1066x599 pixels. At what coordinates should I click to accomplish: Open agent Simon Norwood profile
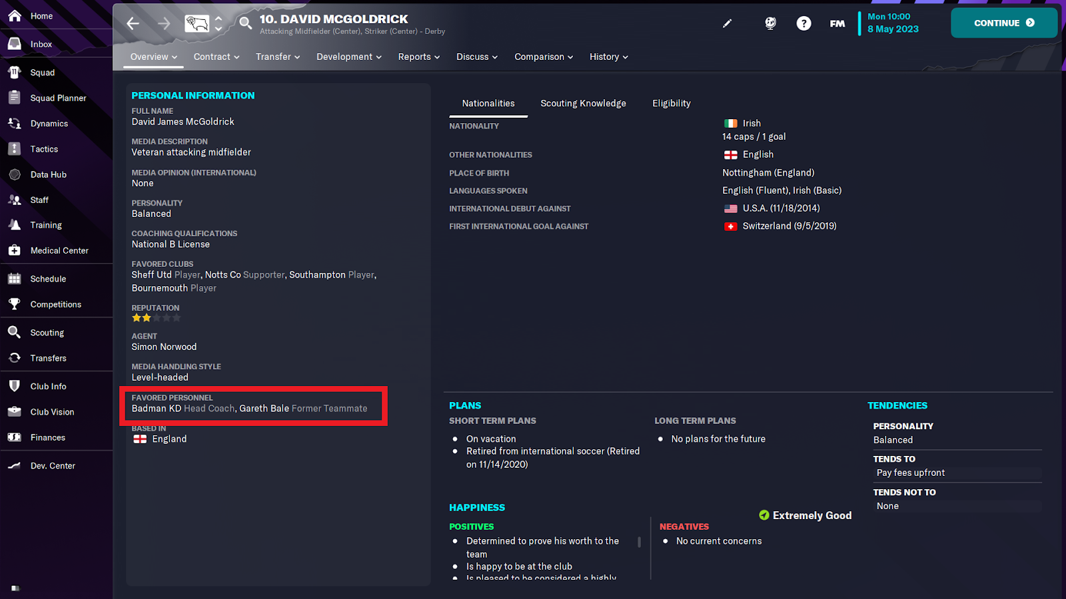pyautogui.click(x=164, y=347)
